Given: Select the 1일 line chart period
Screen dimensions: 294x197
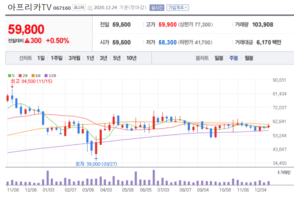Looking at the screenshot, I should click(x=41, y=58).
